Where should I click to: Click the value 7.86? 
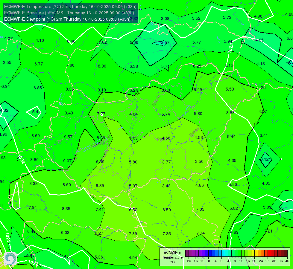point(70,65)
